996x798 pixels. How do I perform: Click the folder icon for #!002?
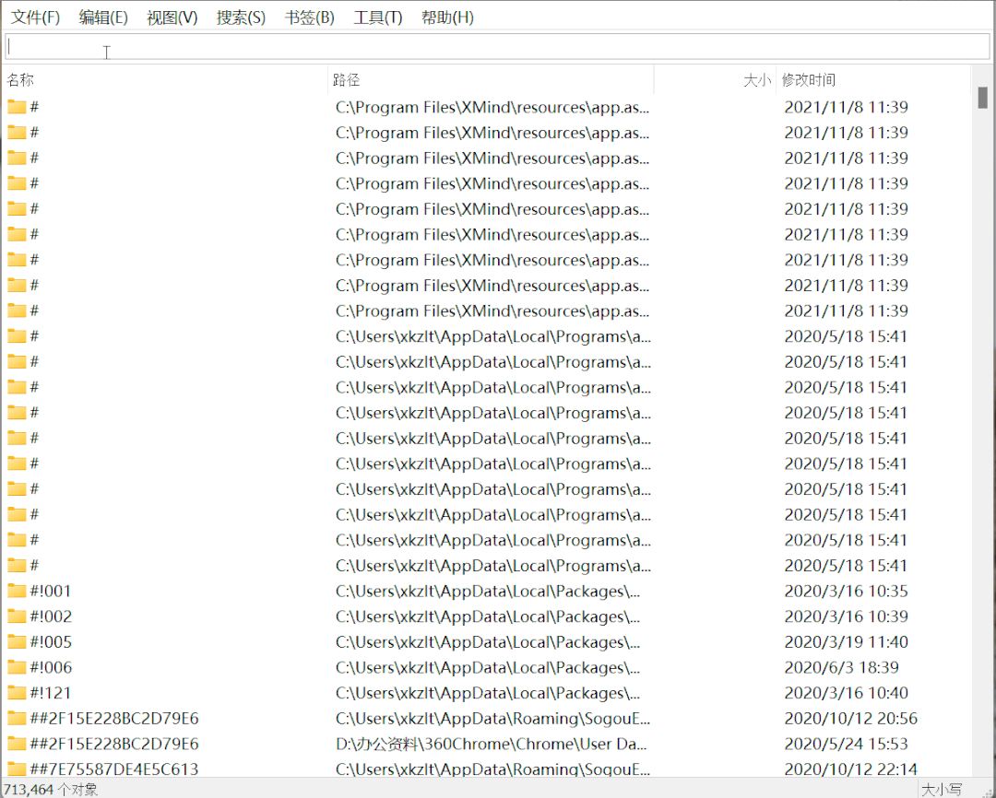17,616
